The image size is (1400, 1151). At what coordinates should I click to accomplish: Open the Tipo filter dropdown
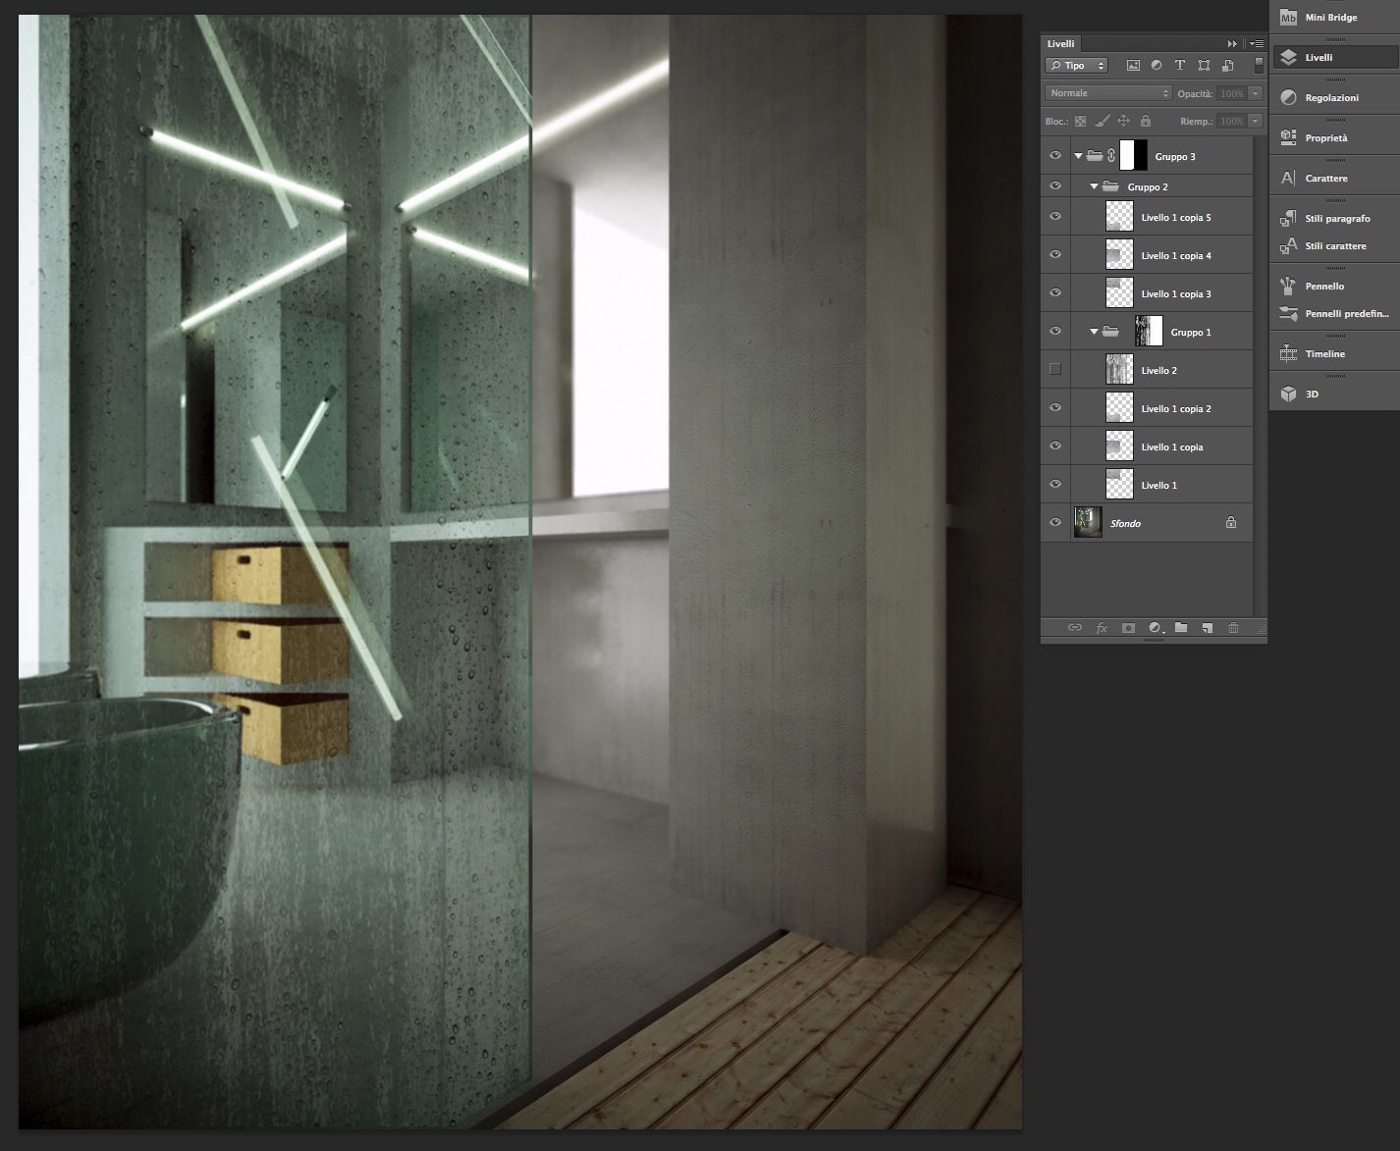1077,66
